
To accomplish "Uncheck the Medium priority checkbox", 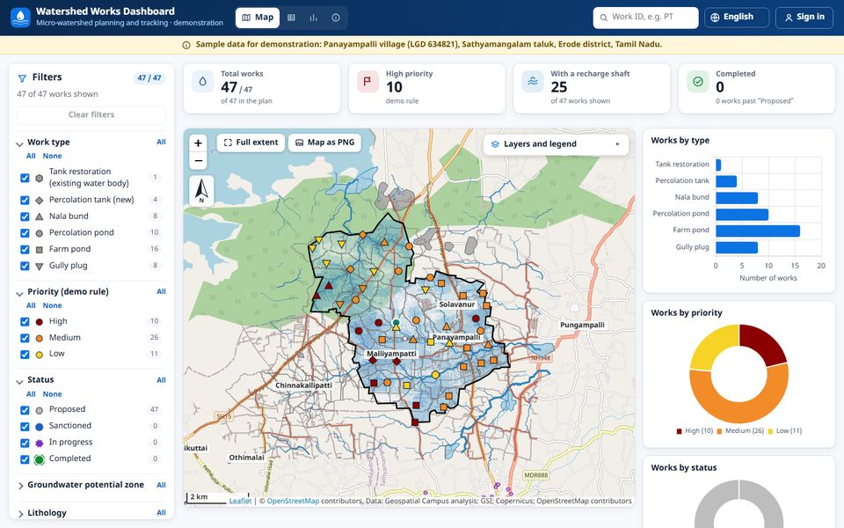I will pyautogui.click(x=25, y=338).
